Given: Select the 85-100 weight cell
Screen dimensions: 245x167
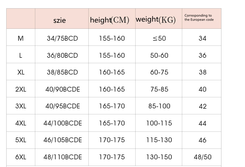Looking at the screenshot, I should point(159,106).
